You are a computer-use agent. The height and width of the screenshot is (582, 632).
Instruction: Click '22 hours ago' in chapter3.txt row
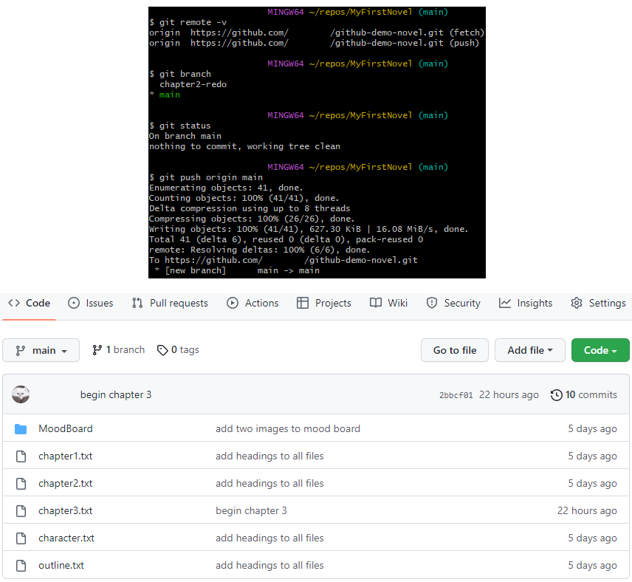coord(587,510)
